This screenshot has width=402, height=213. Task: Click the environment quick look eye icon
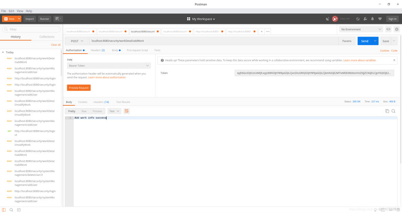coord(388,29)
